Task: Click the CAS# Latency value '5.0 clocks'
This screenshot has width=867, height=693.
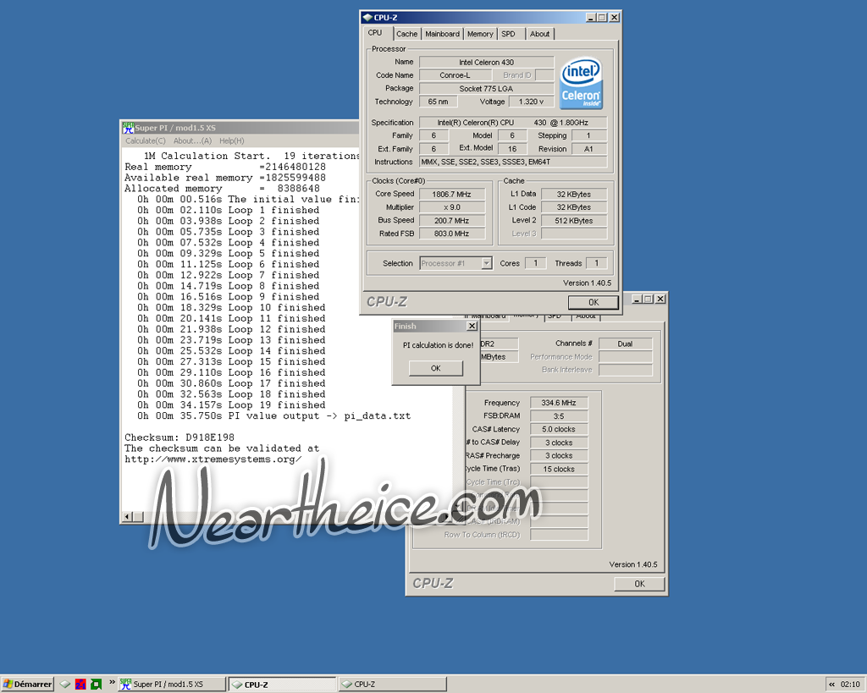Action: (559, 429)
